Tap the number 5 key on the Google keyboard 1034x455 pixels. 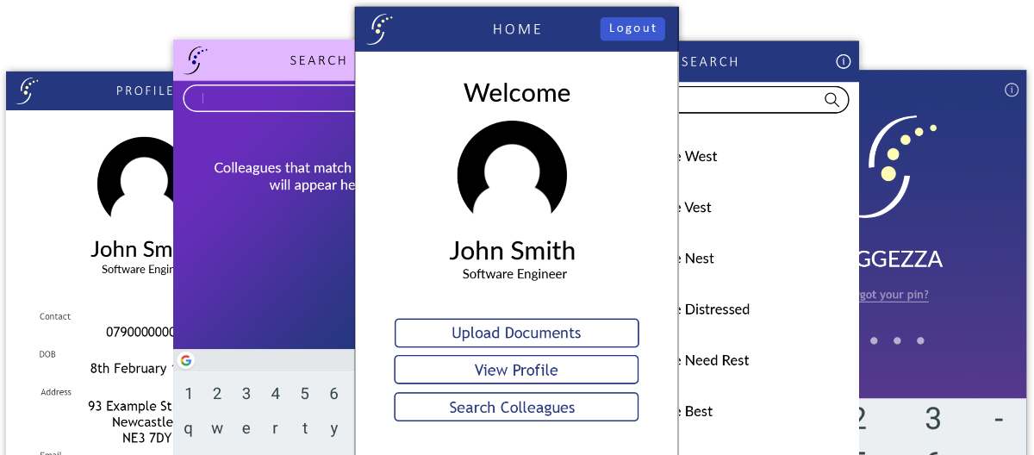[305, 394]
